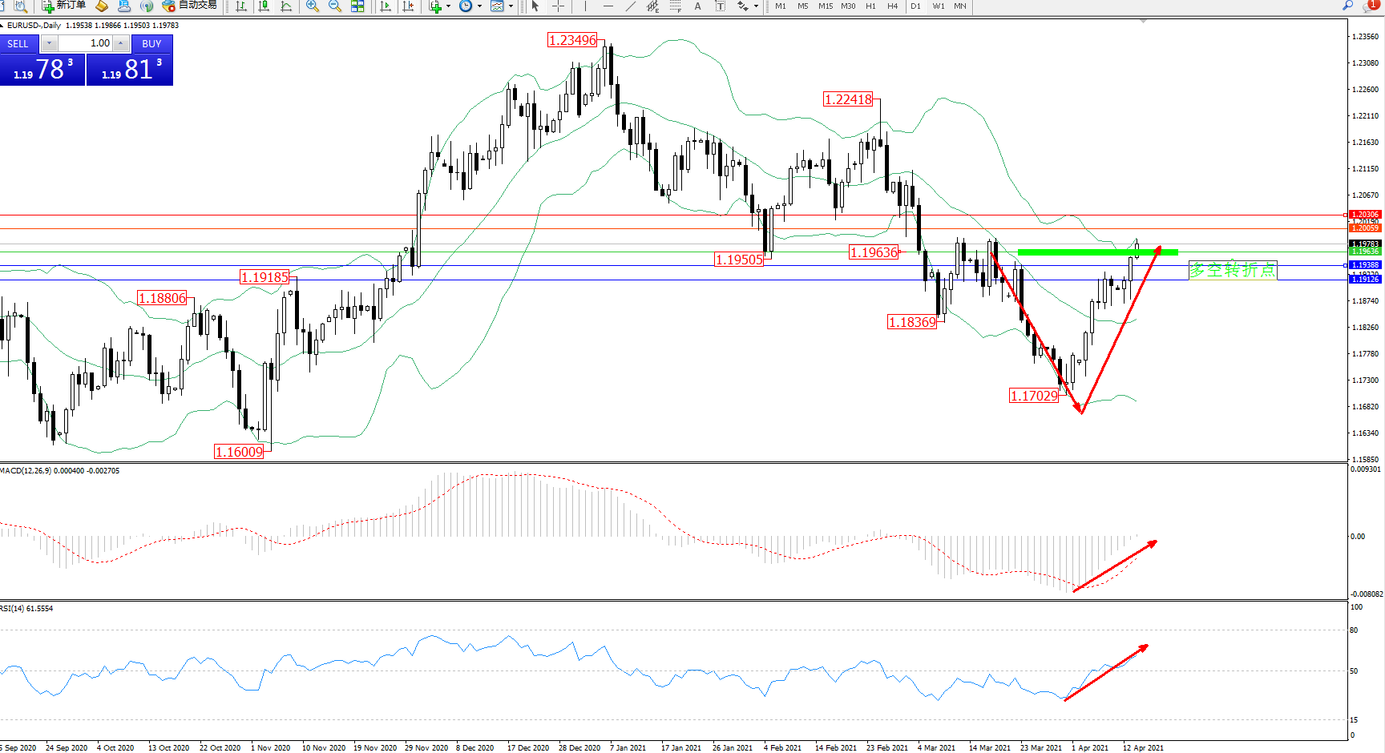Select the Fibonacci retracement tool
The height and width of the screenshot is (753, 1385).
click(653, 6)
